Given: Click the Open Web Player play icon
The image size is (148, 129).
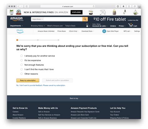Looking at the screenshot, I should tap(104, 31).
